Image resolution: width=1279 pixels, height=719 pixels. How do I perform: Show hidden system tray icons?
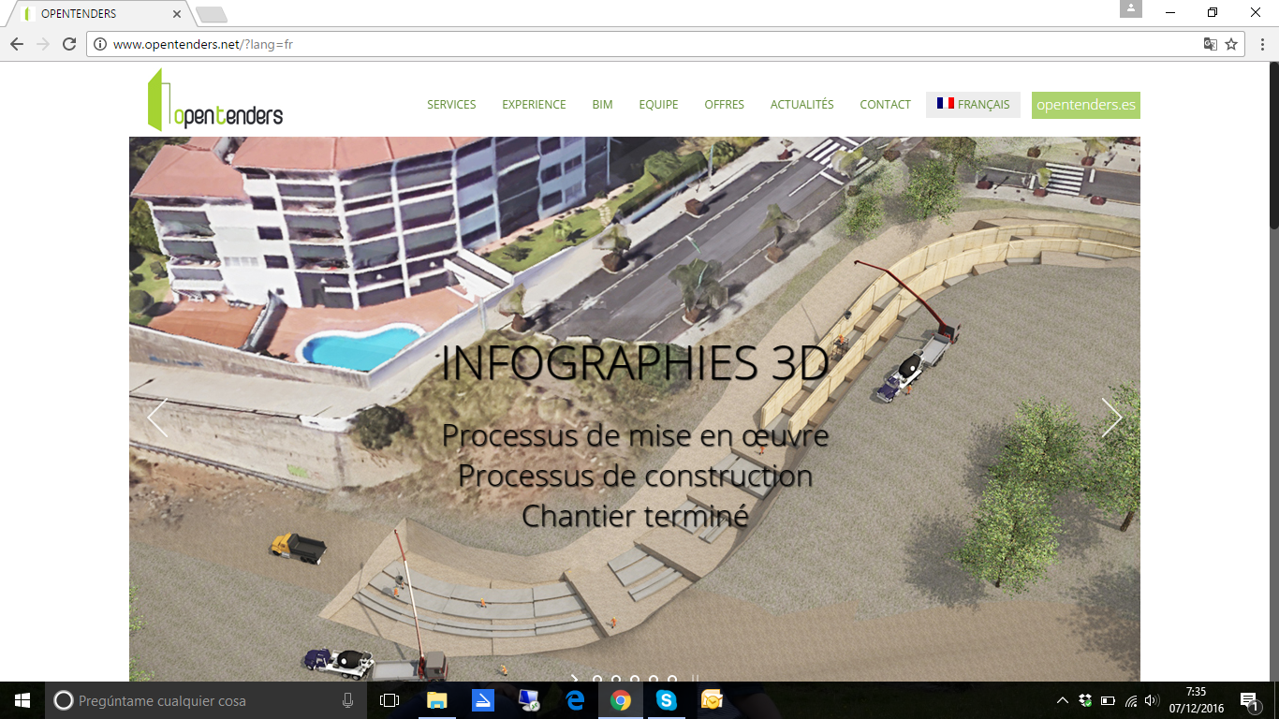point(1062,700)
